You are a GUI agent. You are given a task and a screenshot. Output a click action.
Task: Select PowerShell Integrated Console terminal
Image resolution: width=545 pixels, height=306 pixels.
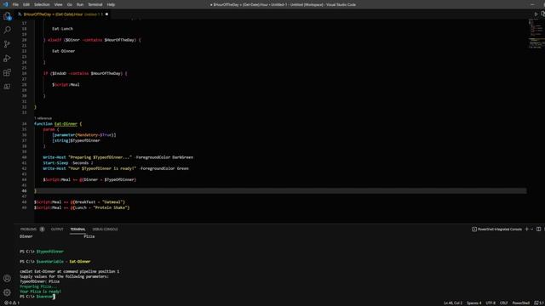[x=496, y=229]
